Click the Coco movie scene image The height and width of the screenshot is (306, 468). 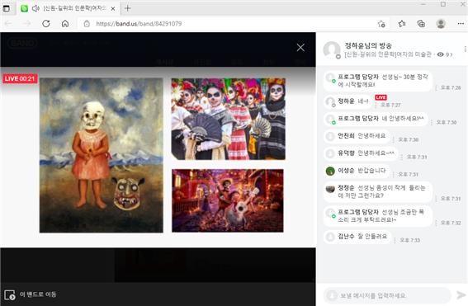228,200
